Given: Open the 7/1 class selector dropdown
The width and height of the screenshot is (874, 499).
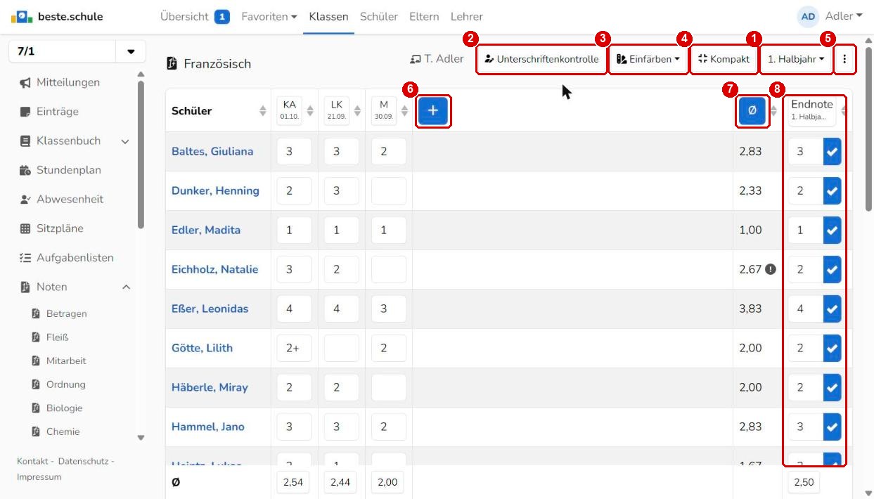Looking at the screenshot, I should click(x=131, y=52).
